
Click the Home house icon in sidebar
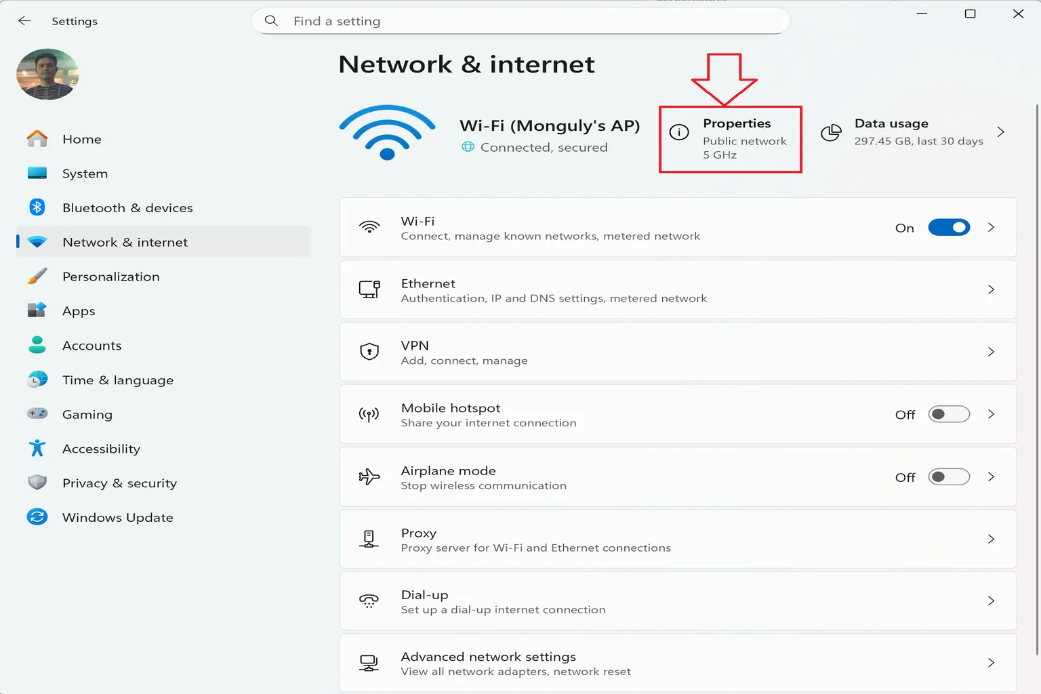tap(37, 139)
